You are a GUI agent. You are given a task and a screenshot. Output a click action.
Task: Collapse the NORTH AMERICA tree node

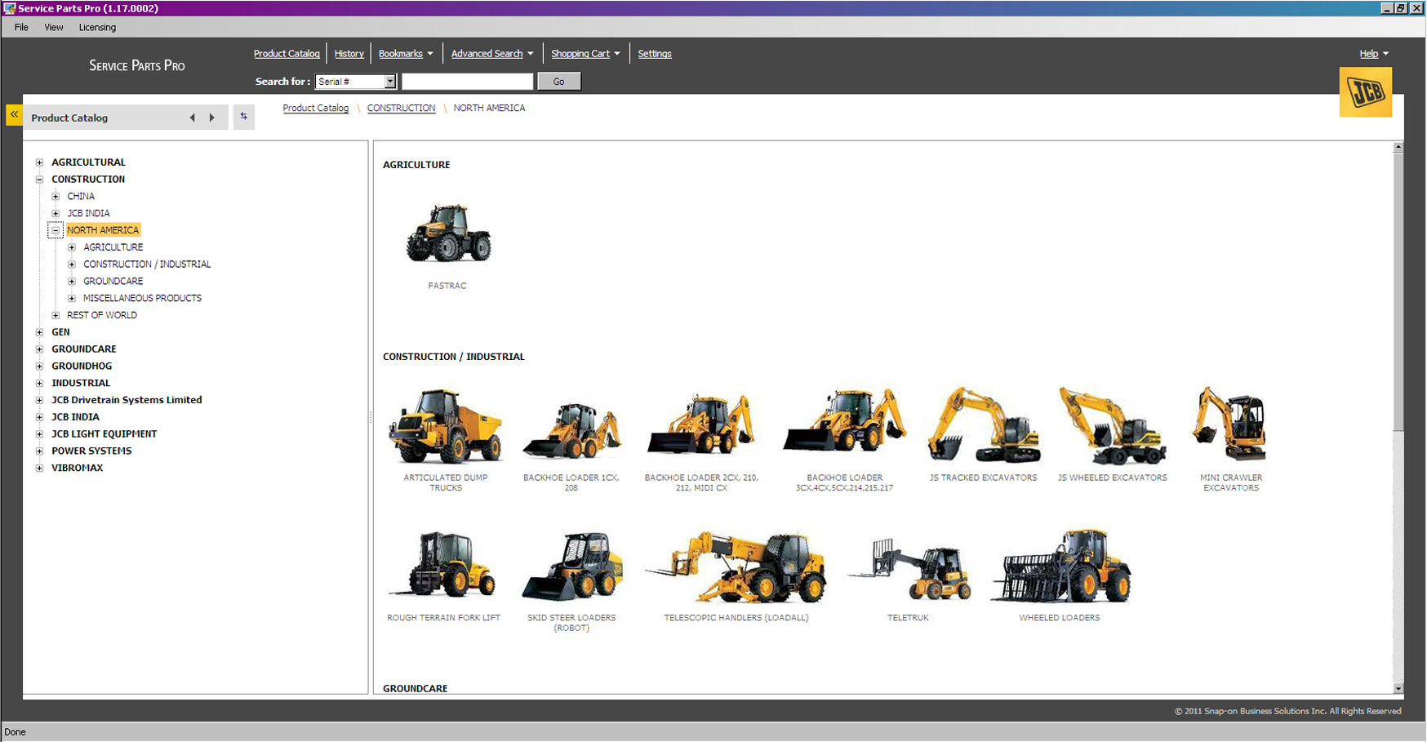coord(56,230)
